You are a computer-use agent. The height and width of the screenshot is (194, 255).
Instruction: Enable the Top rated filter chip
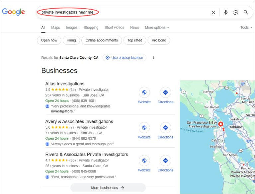click(x=134, y=40)
